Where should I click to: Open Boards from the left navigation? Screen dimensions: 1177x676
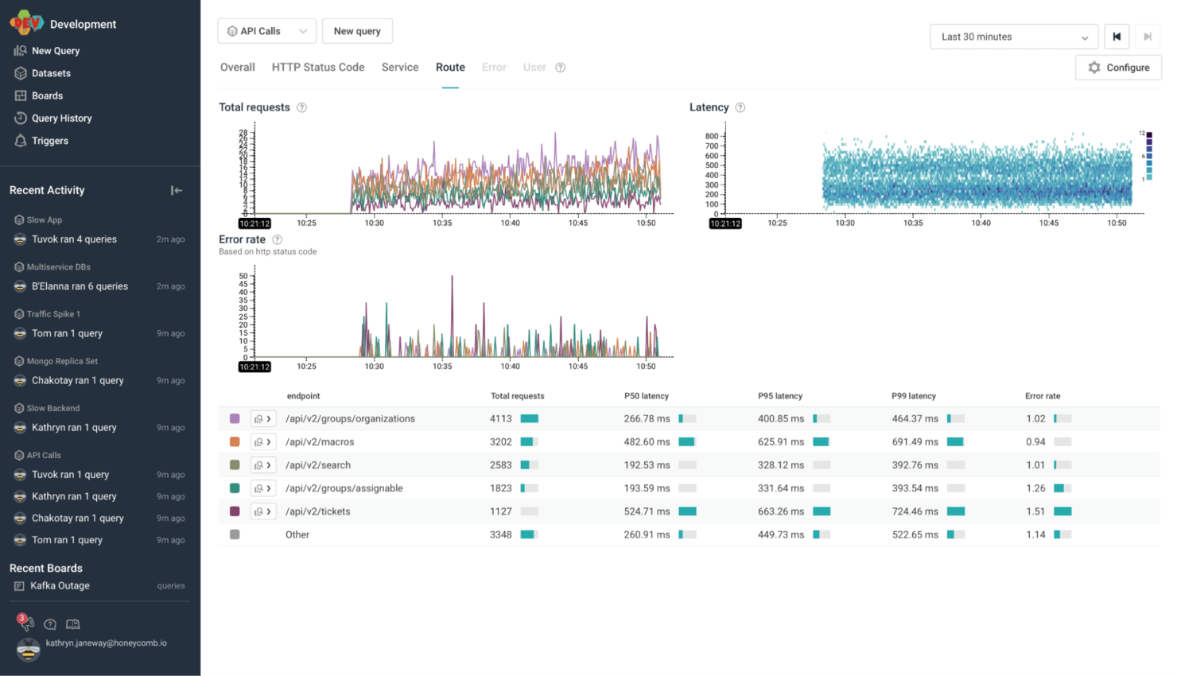pos(45,95)
